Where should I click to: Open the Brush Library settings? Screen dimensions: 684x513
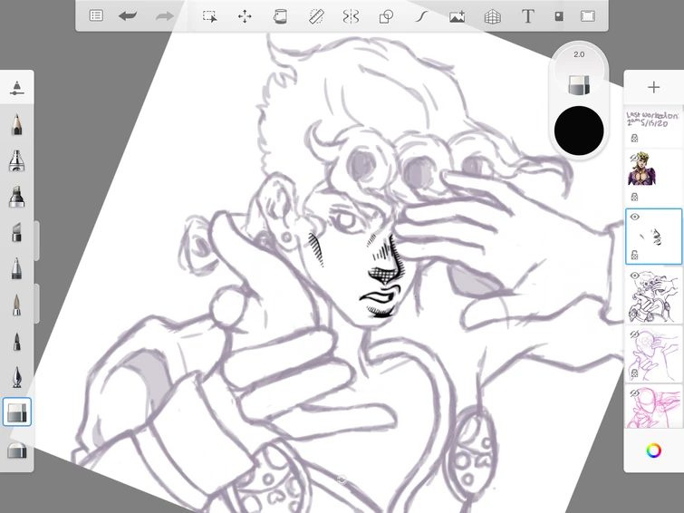[16, 87]
